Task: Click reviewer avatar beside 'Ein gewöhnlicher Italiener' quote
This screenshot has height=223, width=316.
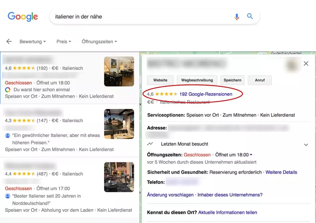Action: pyautogui.click(x=8, y=136)
